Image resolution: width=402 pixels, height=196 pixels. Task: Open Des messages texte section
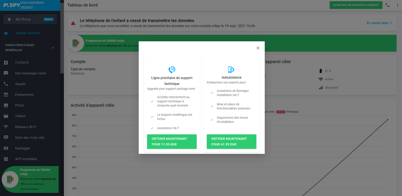point(30,73)
